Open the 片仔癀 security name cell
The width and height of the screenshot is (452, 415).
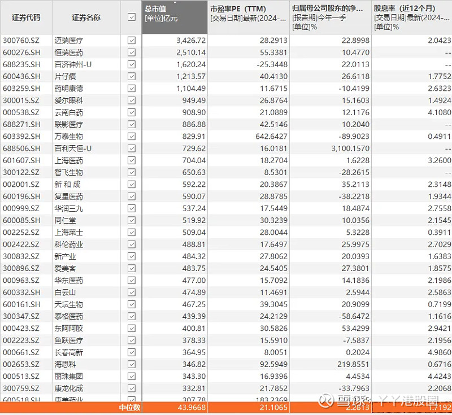[65, 76]
